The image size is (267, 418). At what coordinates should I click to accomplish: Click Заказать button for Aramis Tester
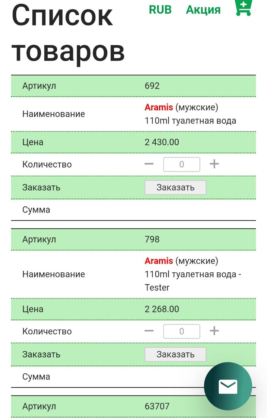176,354
